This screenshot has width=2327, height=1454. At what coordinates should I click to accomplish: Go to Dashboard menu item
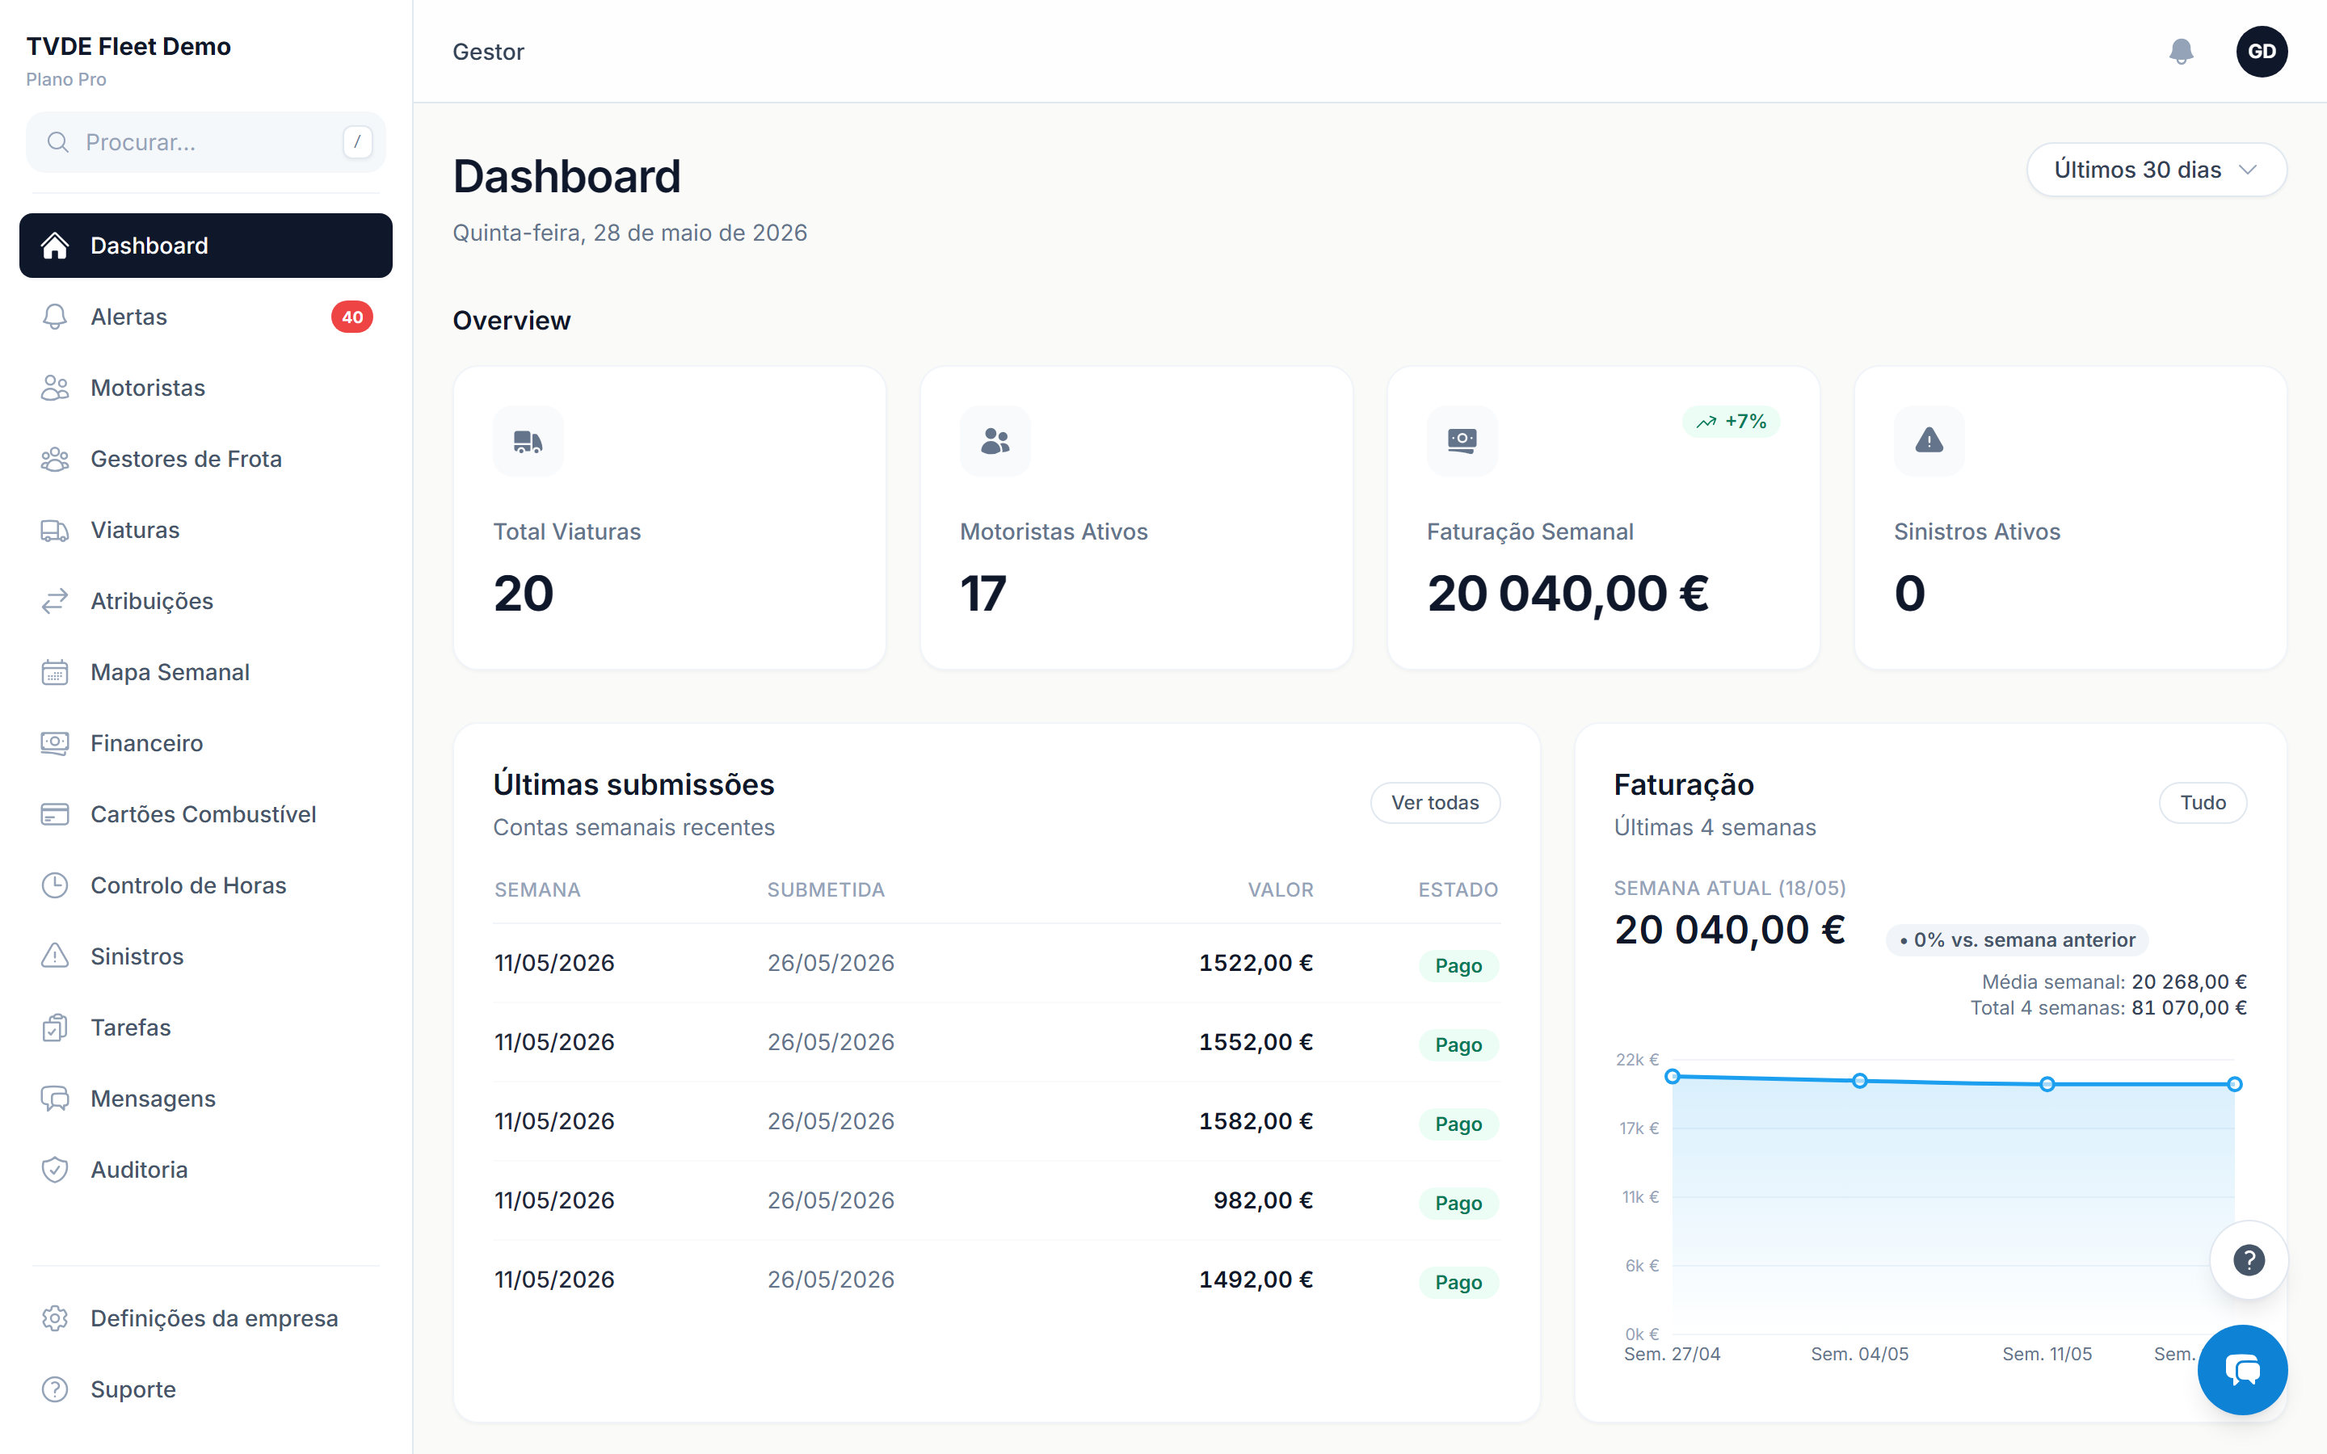click(x=206, y=246)
